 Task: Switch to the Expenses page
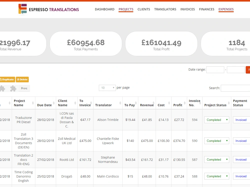coord(226,9)
